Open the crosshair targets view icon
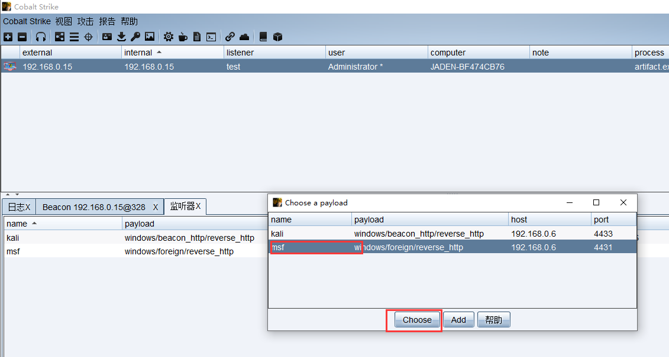The width and height of the screenshot is (669, 357). [88, 37]
